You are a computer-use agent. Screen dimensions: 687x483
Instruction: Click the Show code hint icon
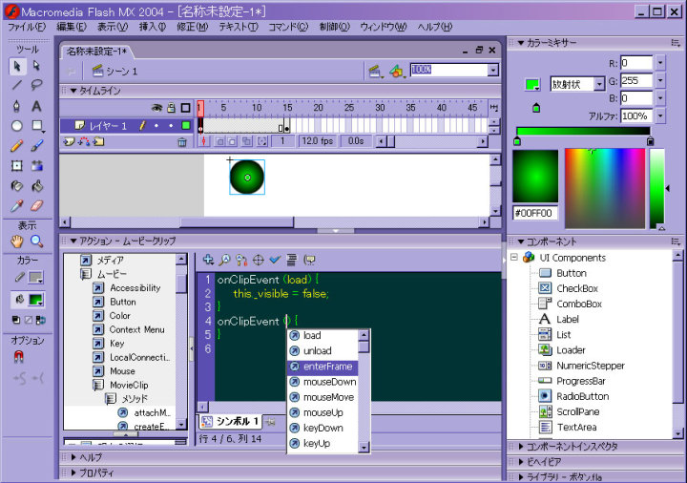tap(310, 260)
